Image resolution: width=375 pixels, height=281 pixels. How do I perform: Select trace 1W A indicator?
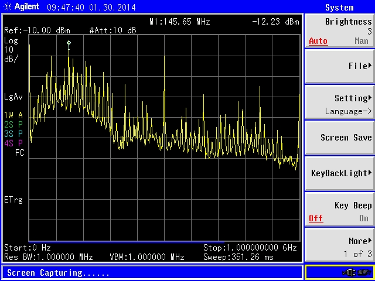pos(13,115)
